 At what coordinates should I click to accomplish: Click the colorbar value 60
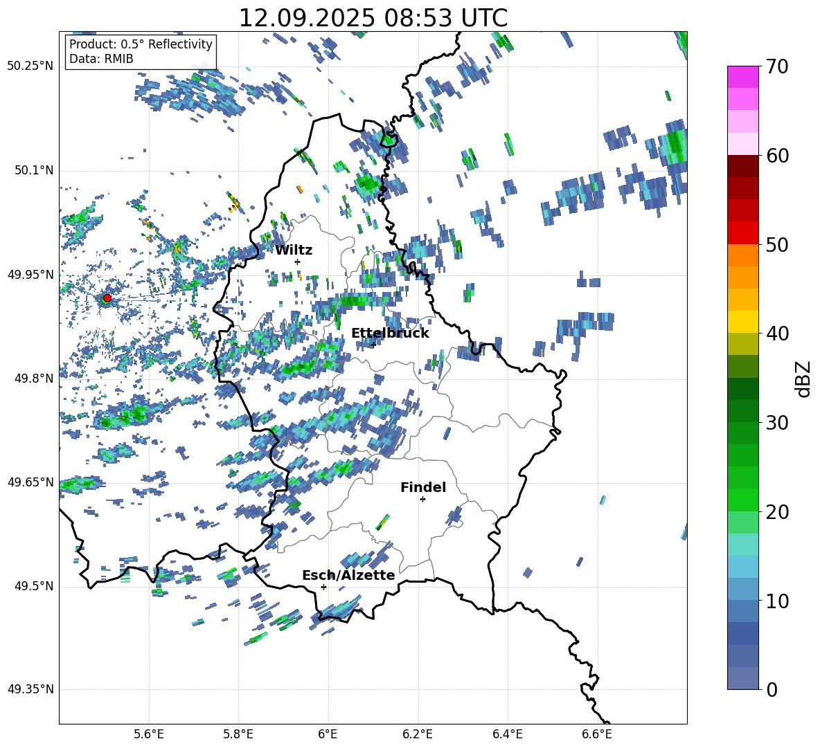coord(777,156)
